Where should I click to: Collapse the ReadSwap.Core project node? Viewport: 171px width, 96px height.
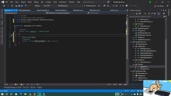tap(131, 42)
